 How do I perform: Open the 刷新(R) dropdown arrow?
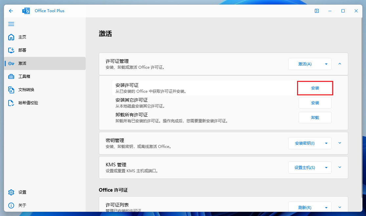[326, 207]
